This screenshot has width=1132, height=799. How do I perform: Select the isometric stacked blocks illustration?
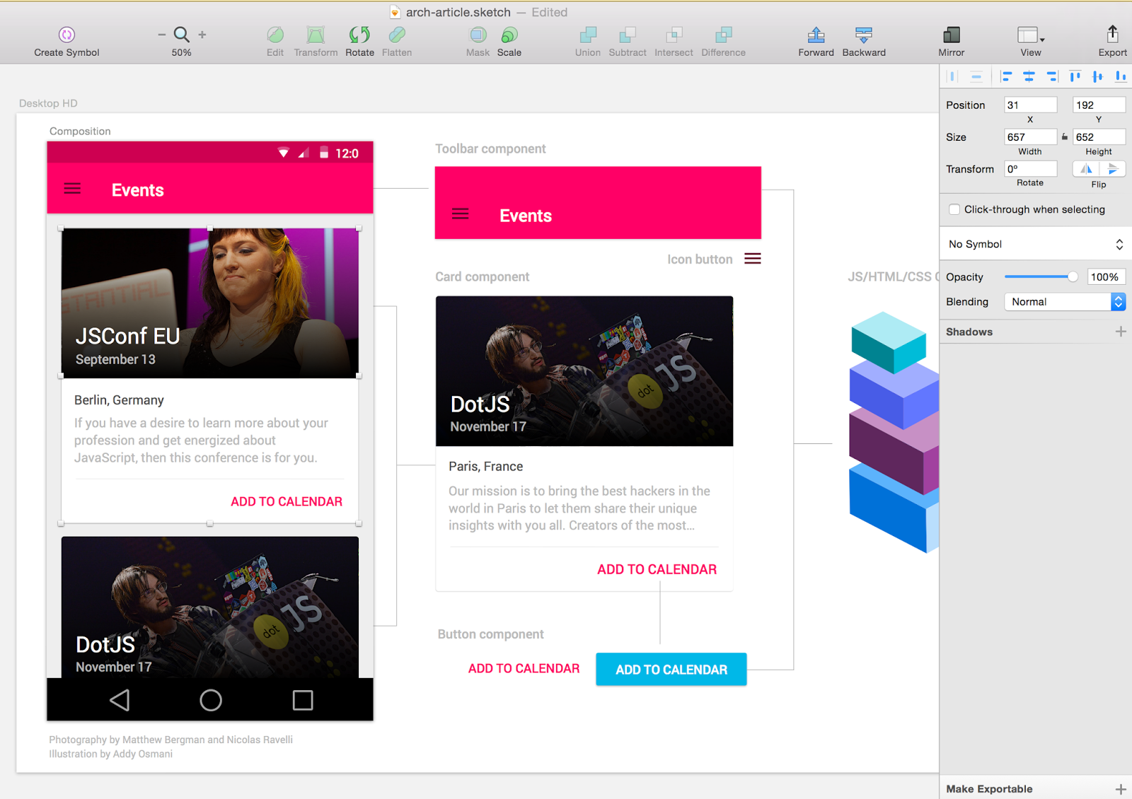[x=894, y=432]
